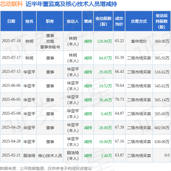
Task: Click the date 2025-06-05
Action: 11,100
